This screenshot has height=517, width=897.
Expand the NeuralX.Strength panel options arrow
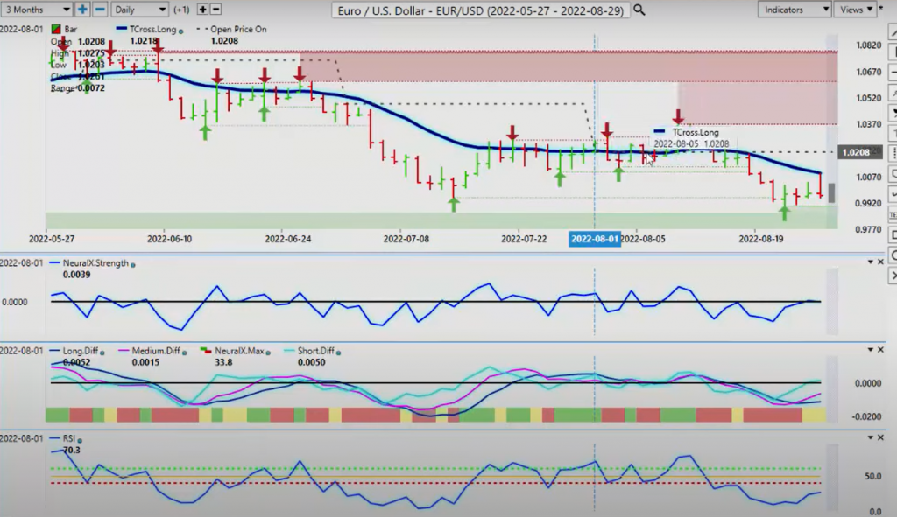(x=871, y=262)
